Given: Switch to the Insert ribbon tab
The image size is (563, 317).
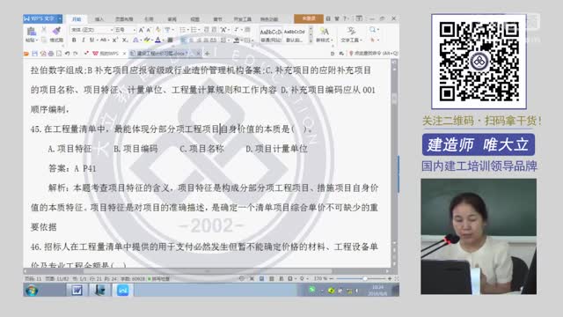Looking at the screenshot, I should [99, 19].
